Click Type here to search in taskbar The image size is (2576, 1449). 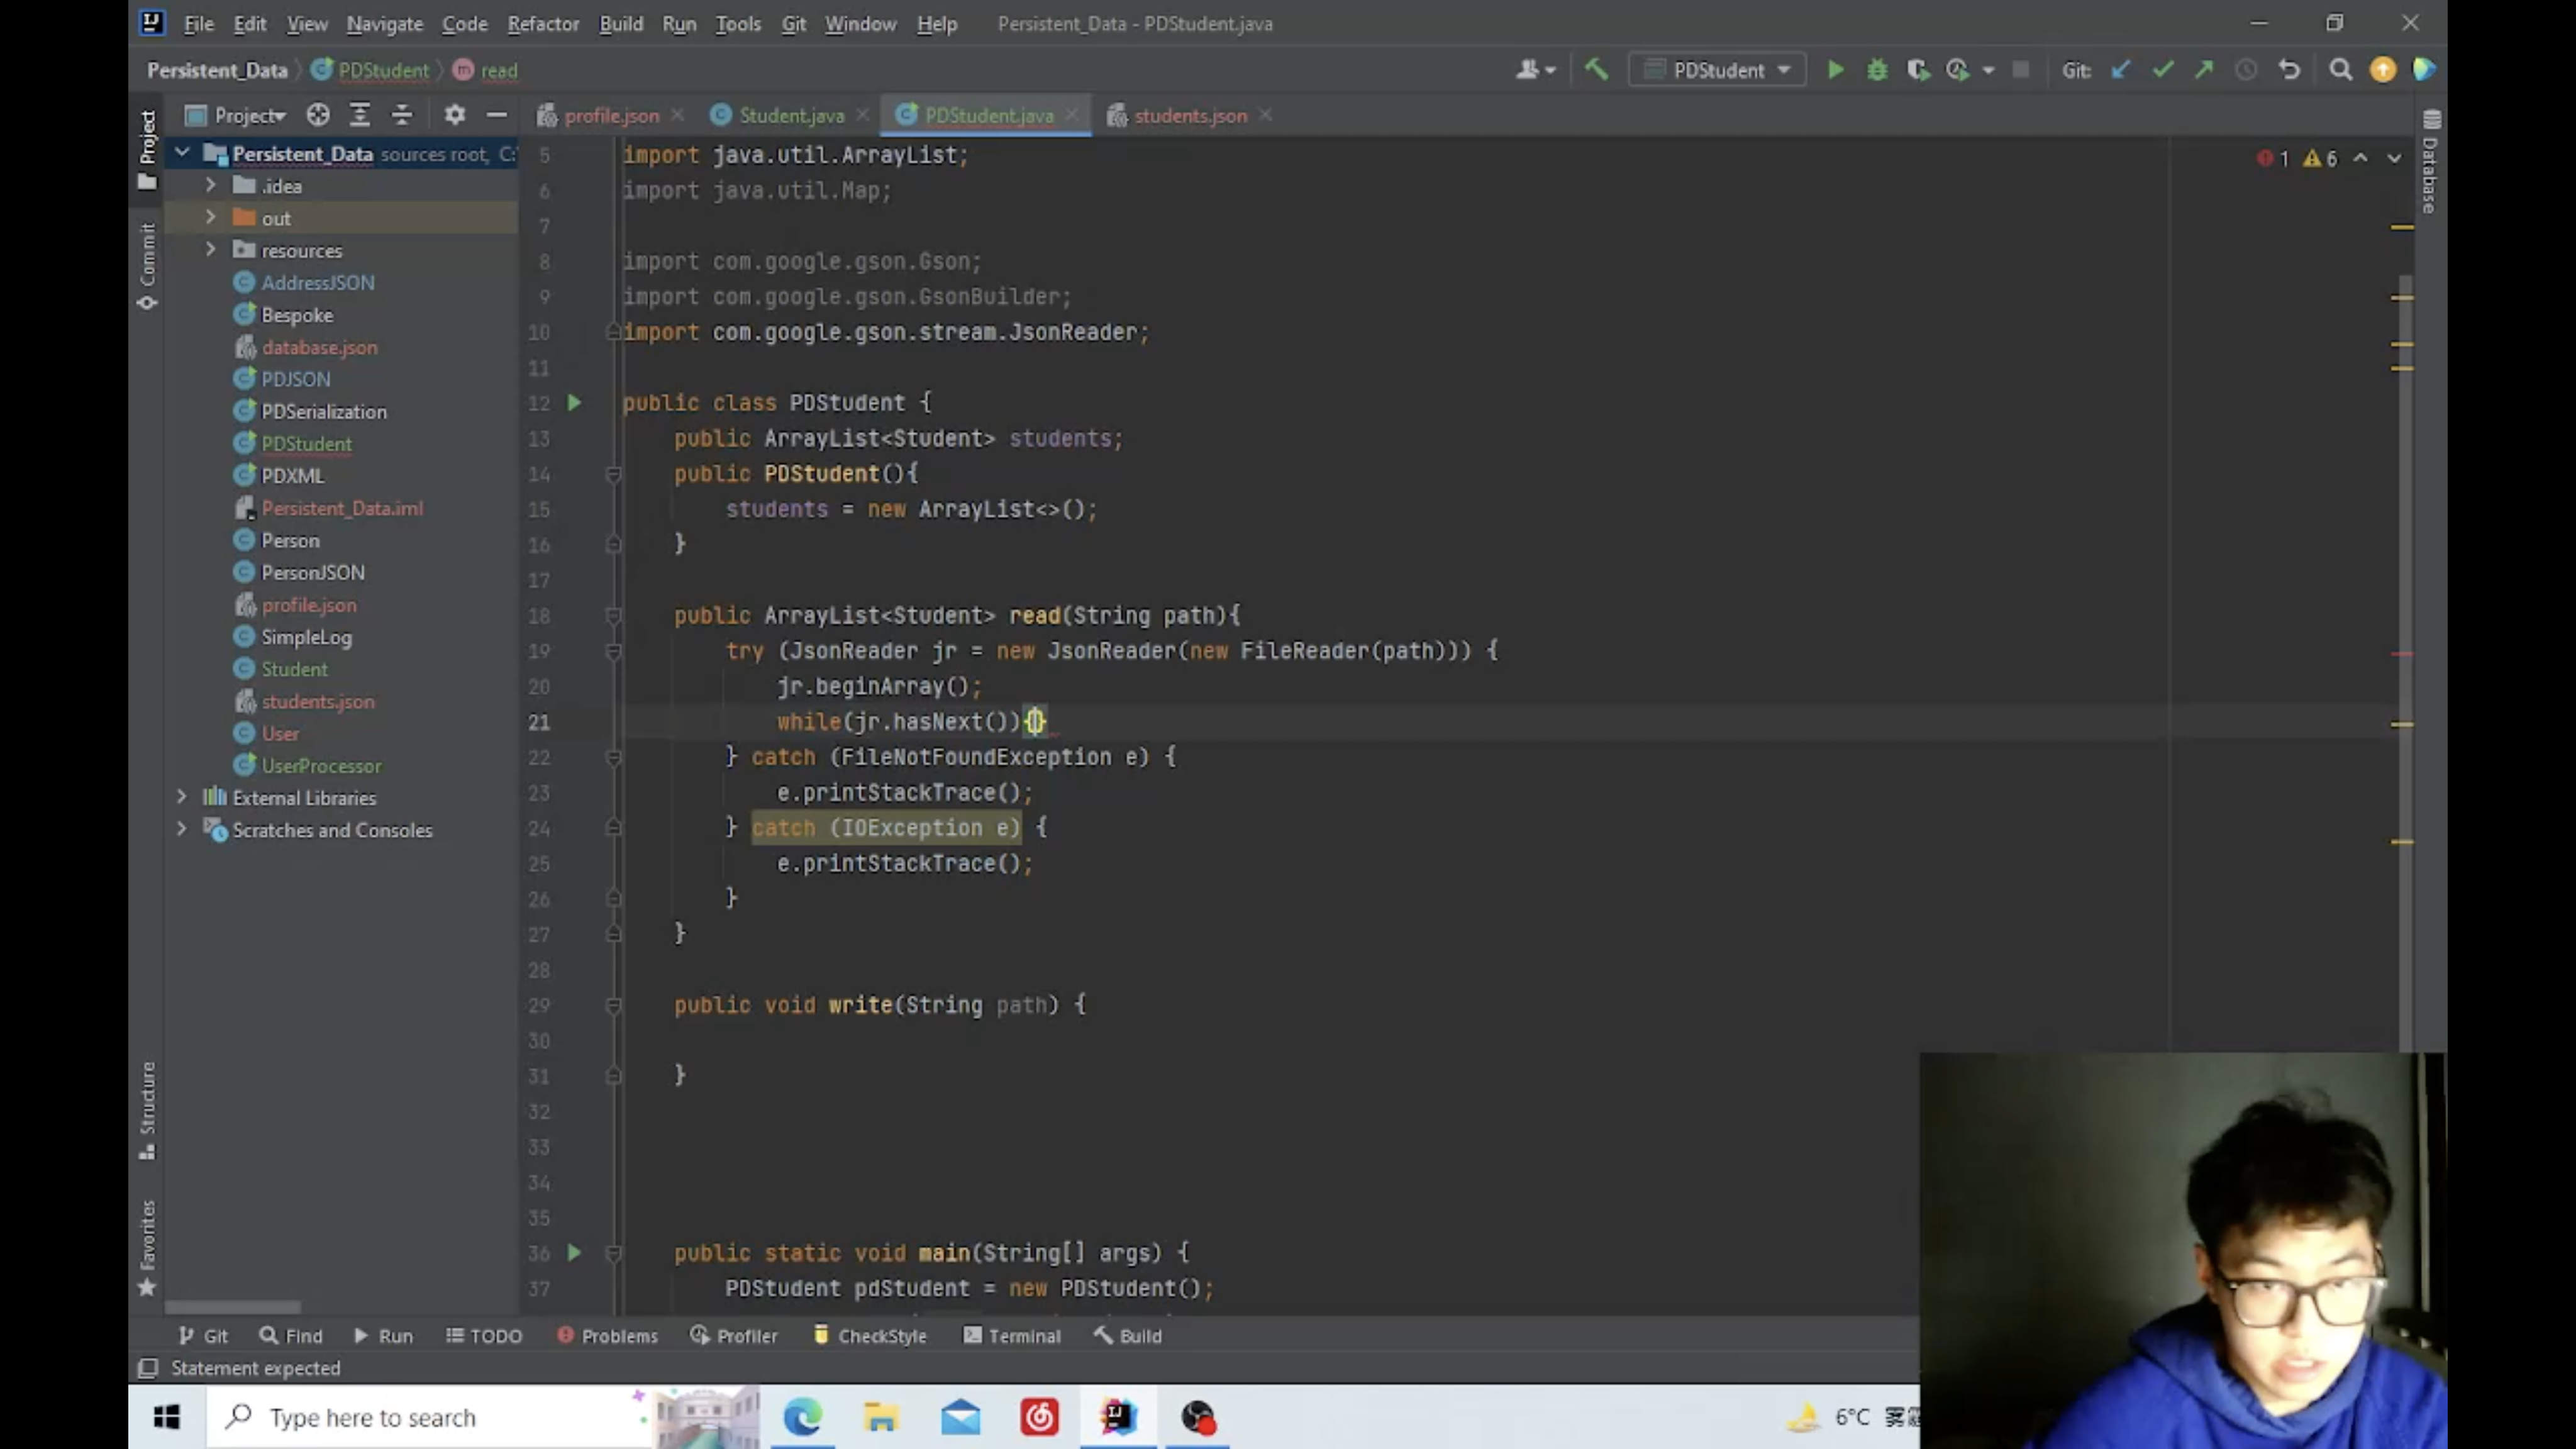[400, 1417]
